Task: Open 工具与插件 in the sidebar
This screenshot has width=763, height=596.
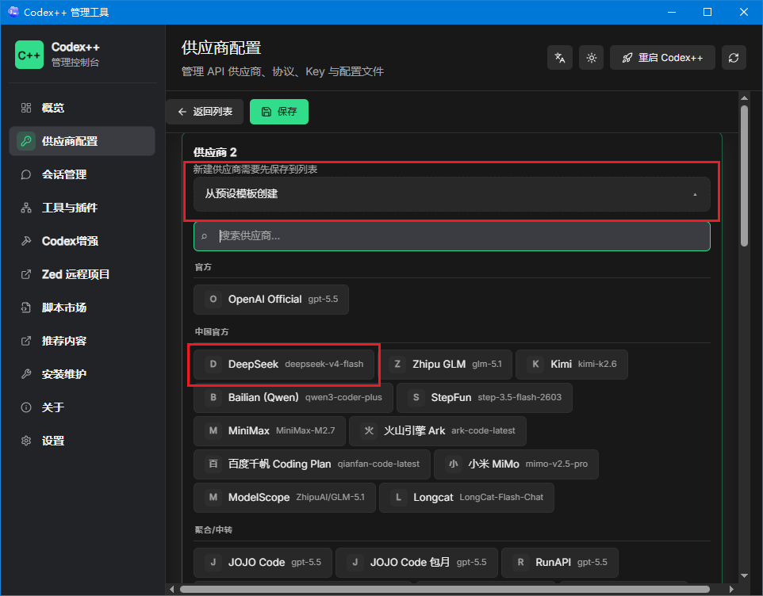Action: click(82, 208)
